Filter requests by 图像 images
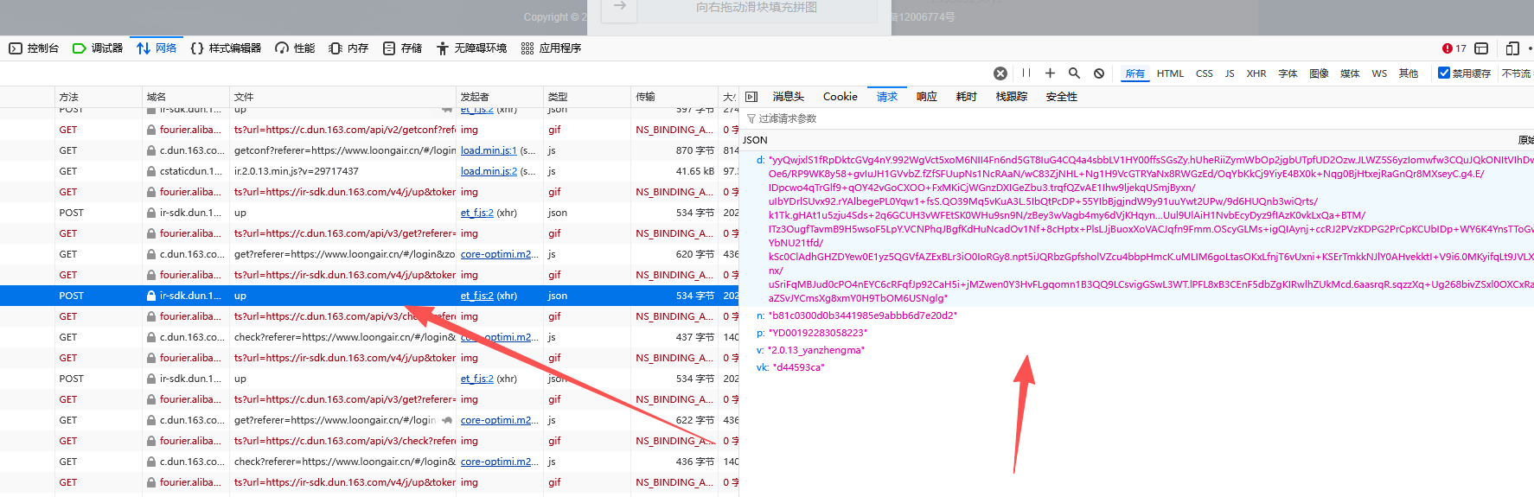 pos(1320,73)
